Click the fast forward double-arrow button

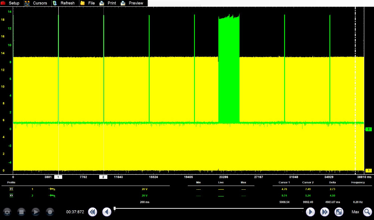click(325, 212)
